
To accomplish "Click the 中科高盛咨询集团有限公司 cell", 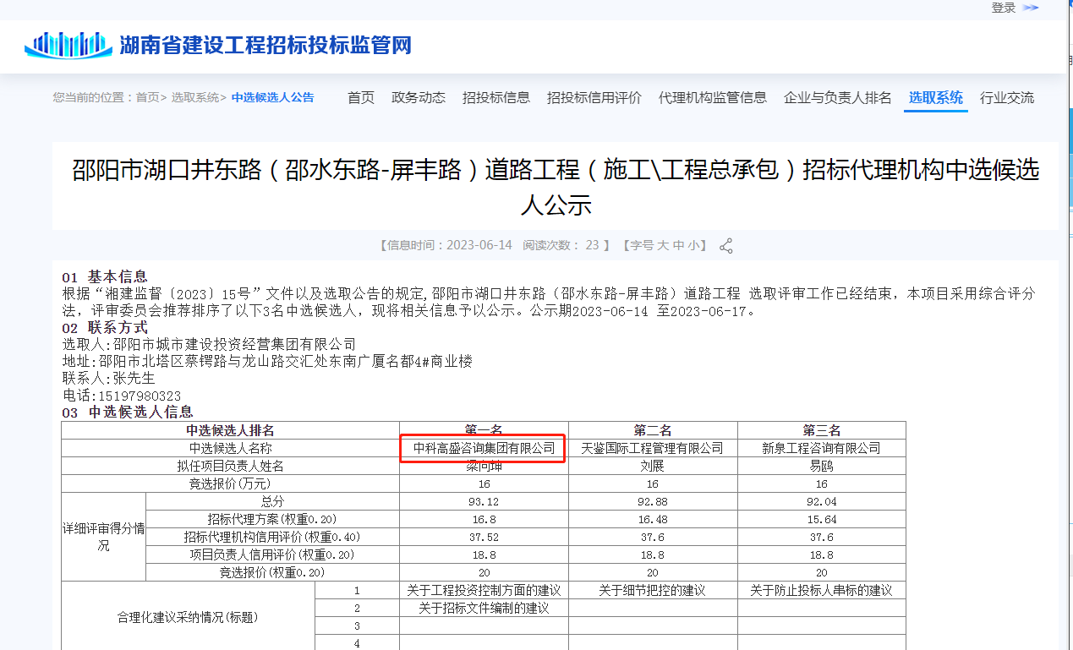I will coord(484,448).
